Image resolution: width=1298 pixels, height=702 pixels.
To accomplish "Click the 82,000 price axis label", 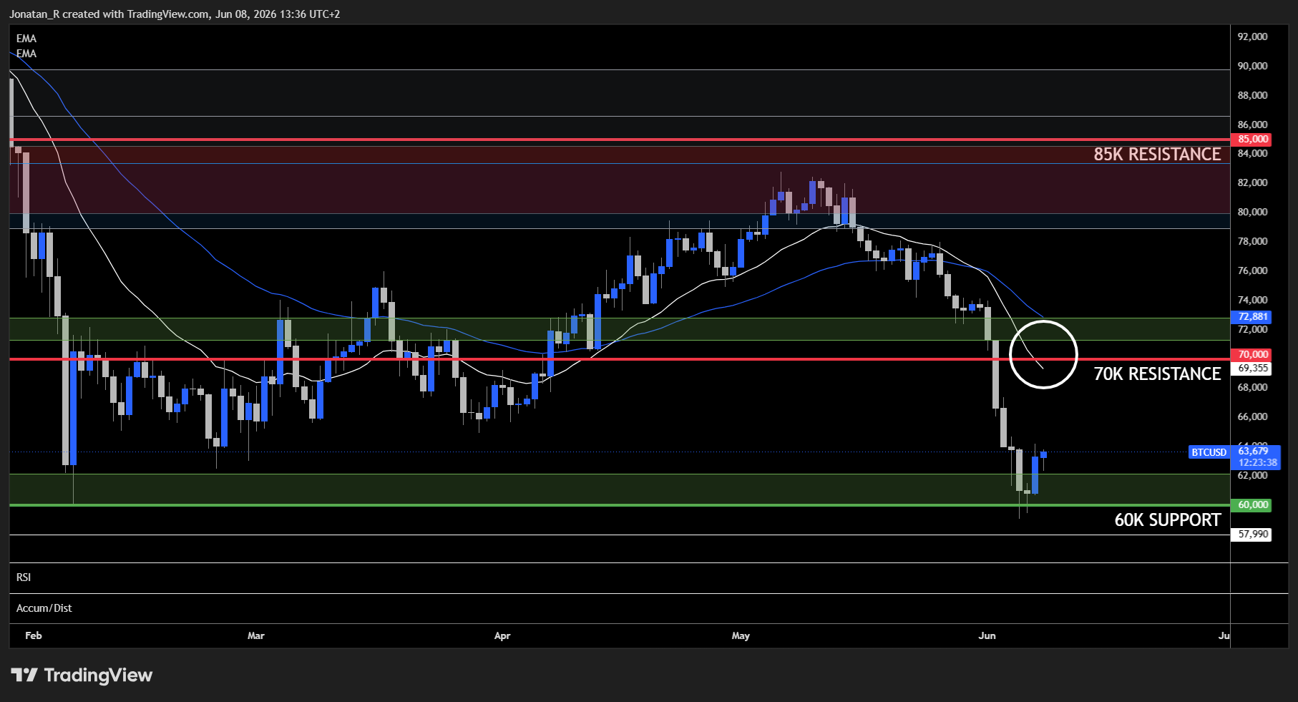I will 1252,182.
